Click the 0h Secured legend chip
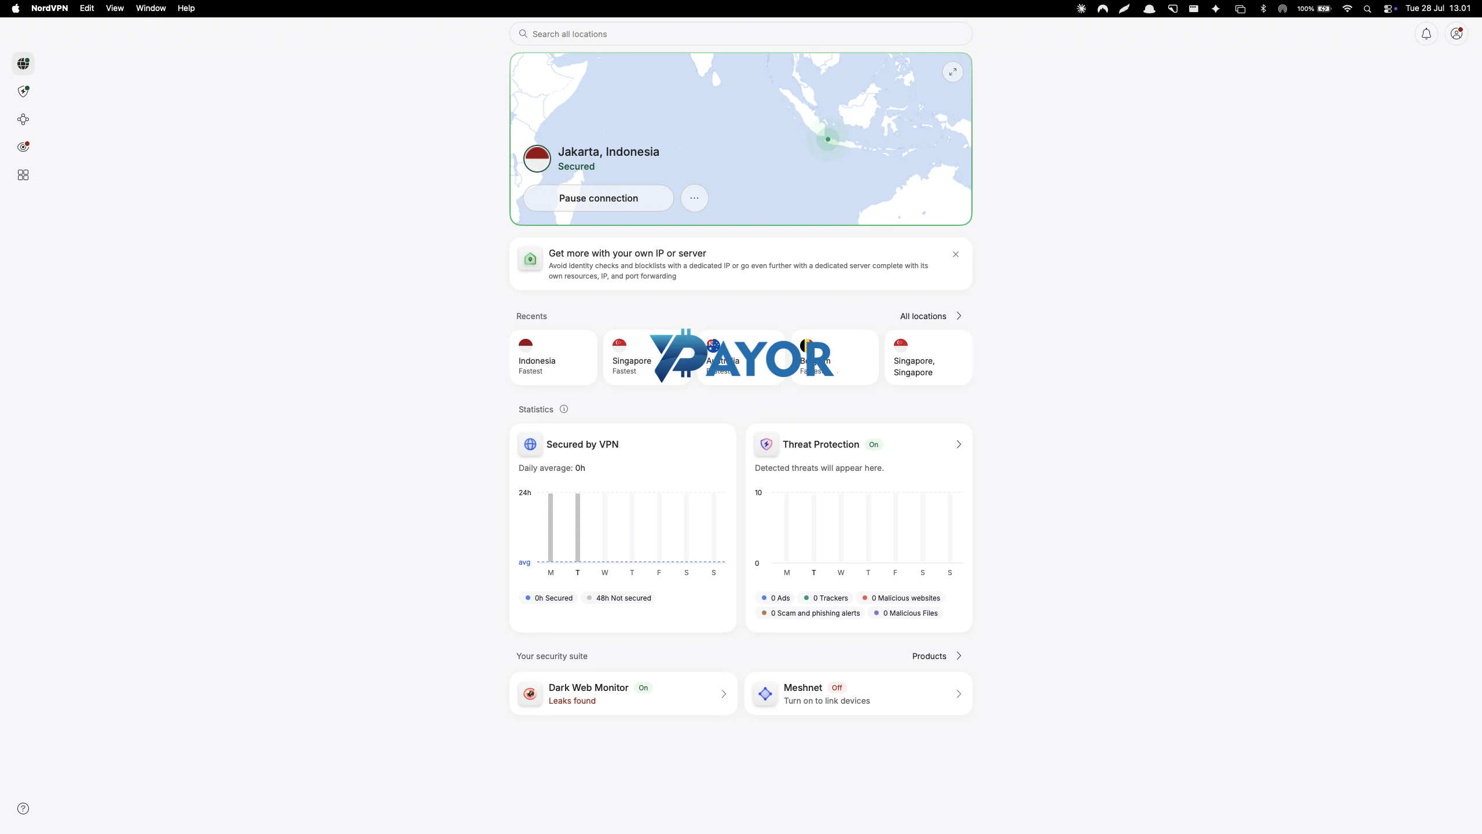This screenshot has width=1482, height=834. click(548, 598)
